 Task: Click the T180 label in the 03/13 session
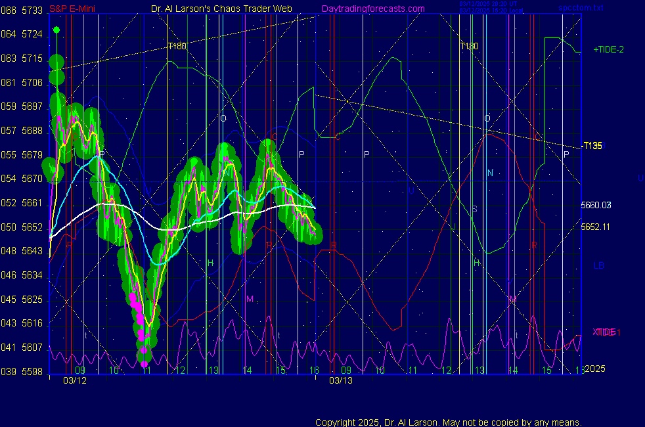(470, 46)
